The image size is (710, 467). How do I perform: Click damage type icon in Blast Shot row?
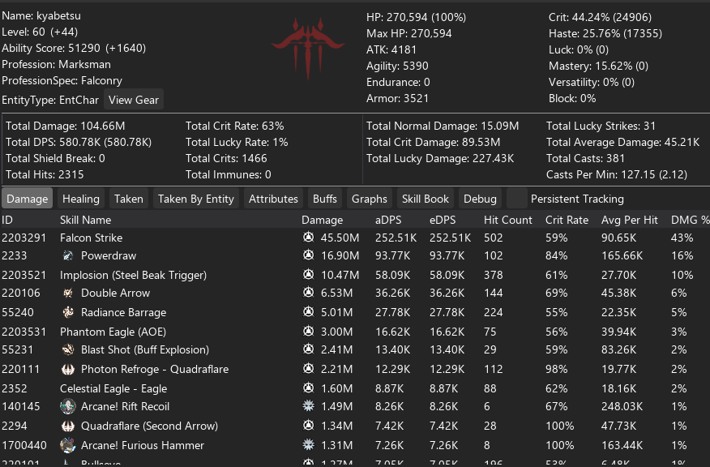pos(308,349)
